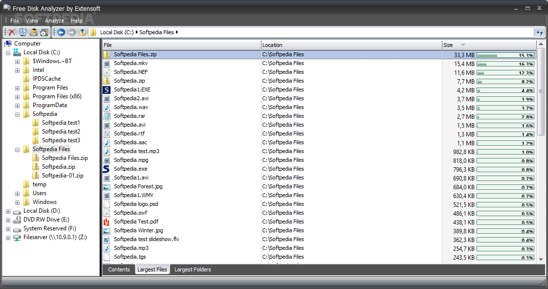548x289 pixels.
Task: Click the Softpedia.NEF file icon
Action: (107, 72)
